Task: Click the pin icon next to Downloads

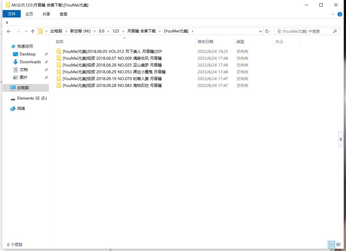Action: (46, 62)
